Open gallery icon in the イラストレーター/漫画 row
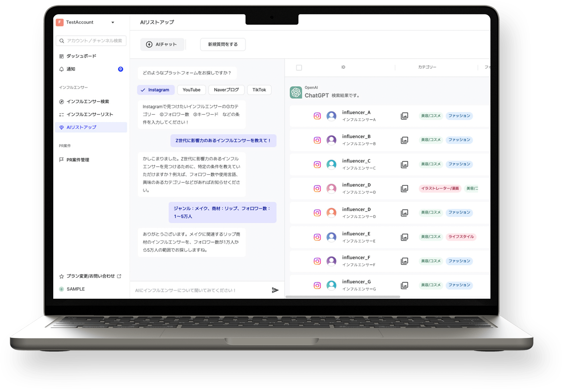The height and width of the screenshot is (389, 562). [x=404, y=189]
